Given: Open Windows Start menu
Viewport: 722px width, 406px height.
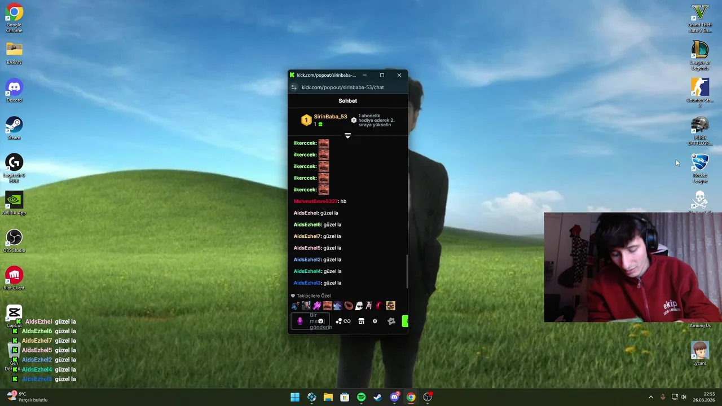Looking at the screenshot, I should click(295, 397).
